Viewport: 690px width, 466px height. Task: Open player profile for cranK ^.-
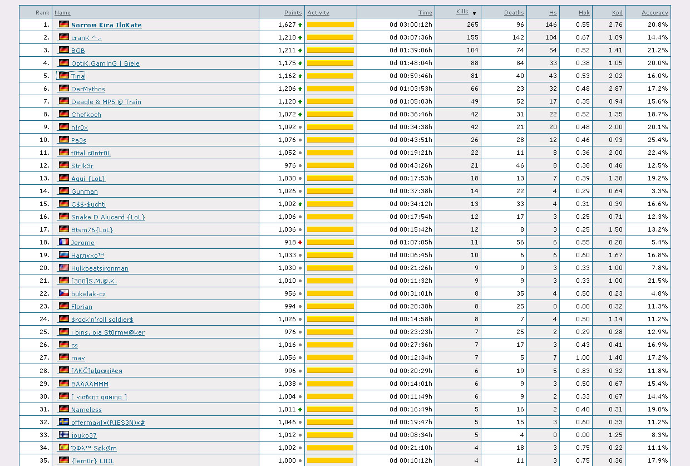coord(86,38)
